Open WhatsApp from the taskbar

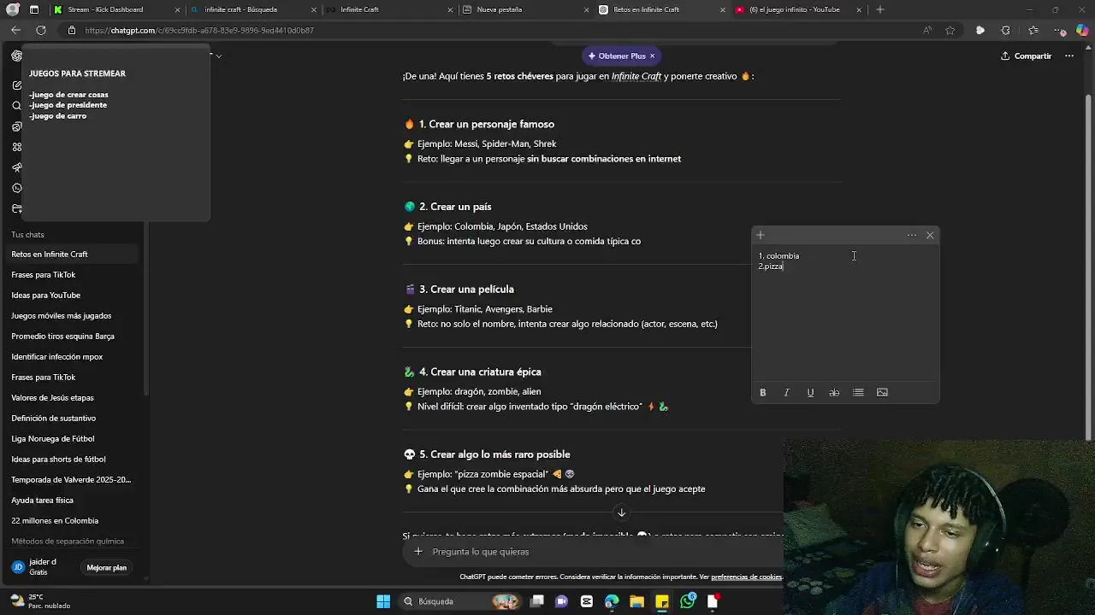(688, 601)
